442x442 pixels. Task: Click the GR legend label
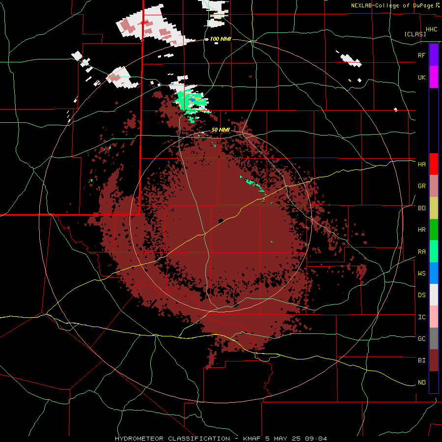[421, 186]
